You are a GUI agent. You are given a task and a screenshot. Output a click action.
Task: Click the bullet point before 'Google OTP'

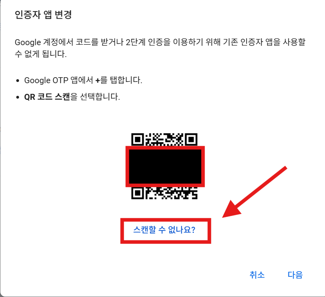click(17, 80)
